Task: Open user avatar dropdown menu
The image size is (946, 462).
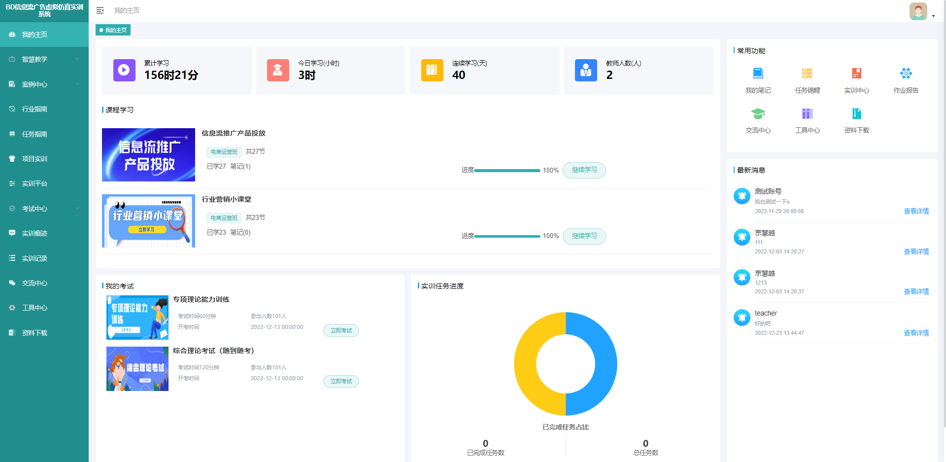Action: click(x=921, y=12)
